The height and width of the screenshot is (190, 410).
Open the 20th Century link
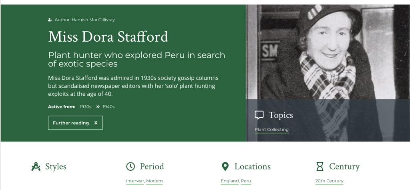[329, 181]
